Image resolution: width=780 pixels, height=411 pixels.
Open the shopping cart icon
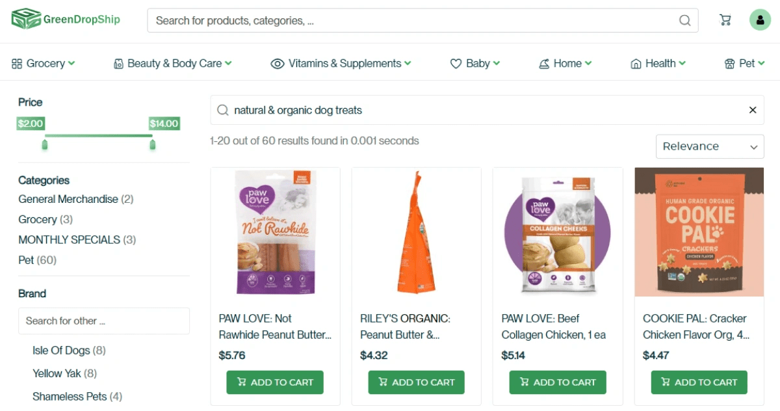coord(725,20)
